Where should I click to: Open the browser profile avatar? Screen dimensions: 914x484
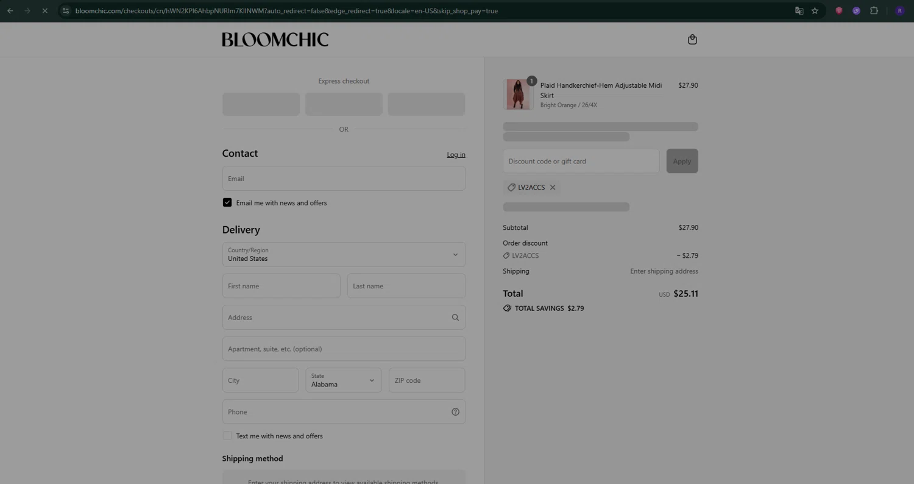(900, 10)
